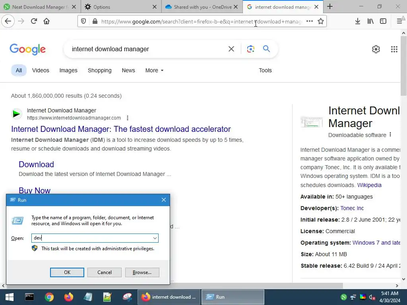Launch Chrome from the taskbar
This screenshot has height=305, width=407.
tap(49, 297)
